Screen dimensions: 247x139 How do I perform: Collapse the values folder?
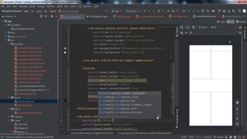[8, 120]
